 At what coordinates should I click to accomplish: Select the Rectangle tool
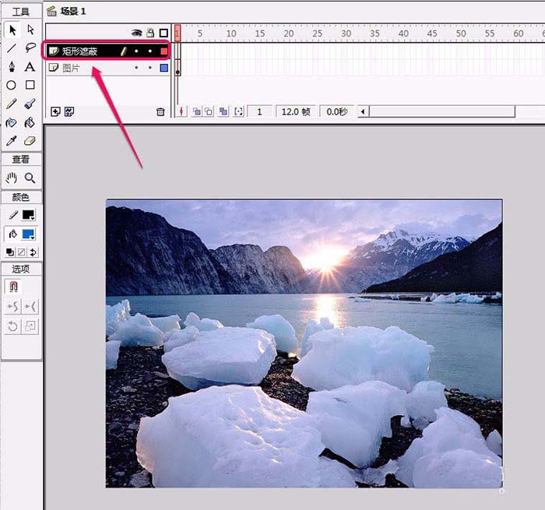point(30,85)
